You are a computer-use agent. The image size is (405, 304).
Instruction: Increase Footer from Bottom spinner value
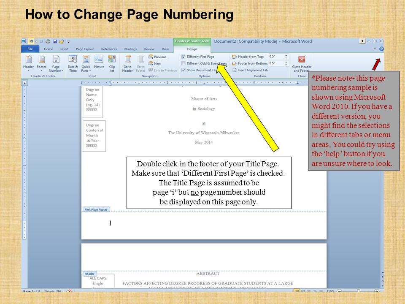[x=286, y=62]
